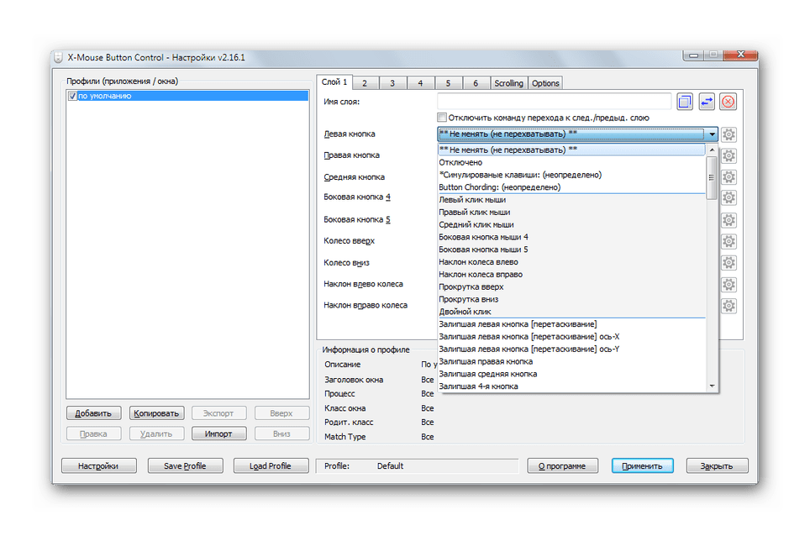Screen dimensions: 810x536
Task: Click the dropdown list scrollbar down arrow
Action: tap(712, 386)
